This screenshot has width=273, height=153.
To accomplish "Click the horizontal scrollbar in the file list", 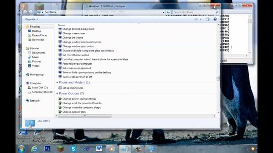I will pyautogui.click(x=84, y=116).
